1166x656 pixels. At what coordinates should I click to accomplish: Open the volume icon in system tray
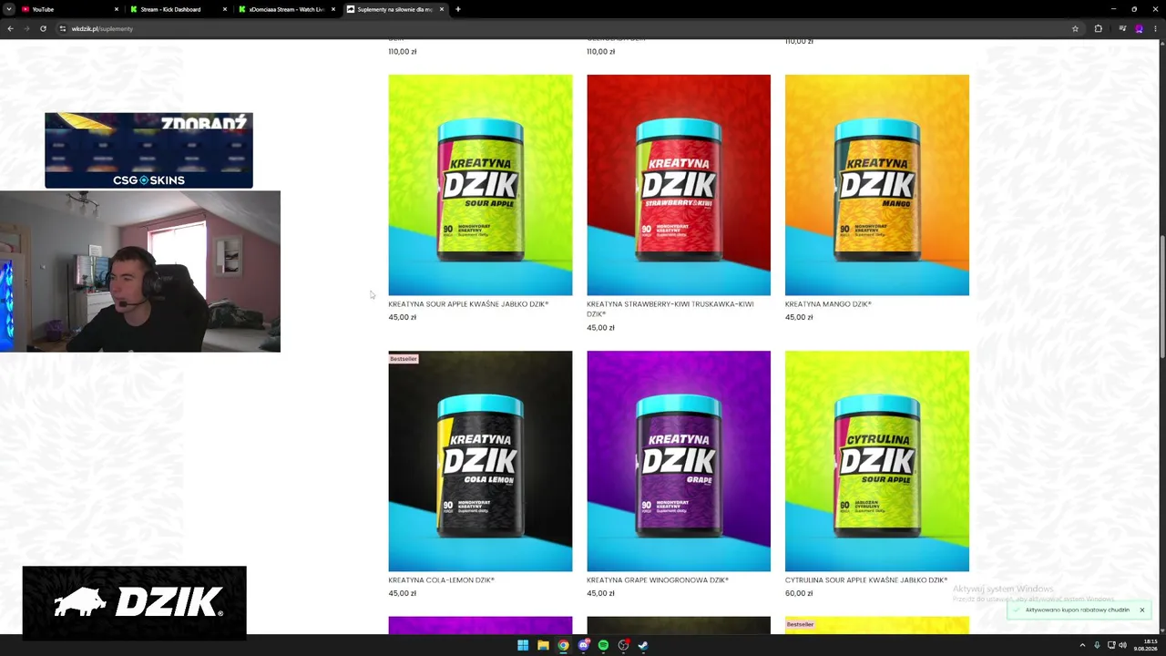pos(1122,645)
